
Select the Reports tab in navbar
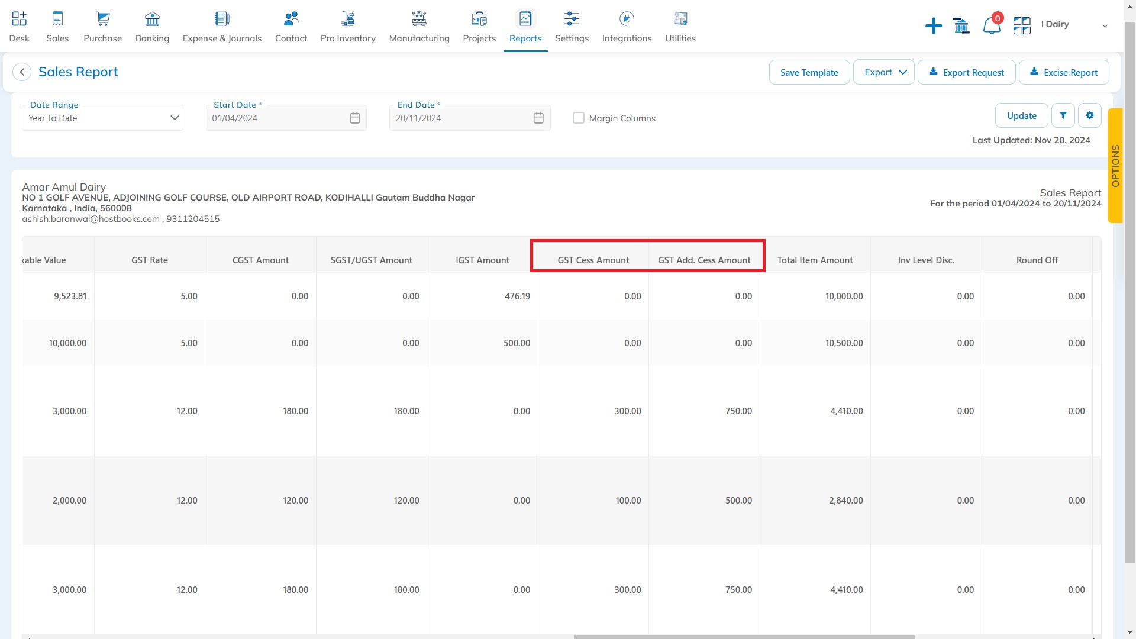(x=525, y=27)
